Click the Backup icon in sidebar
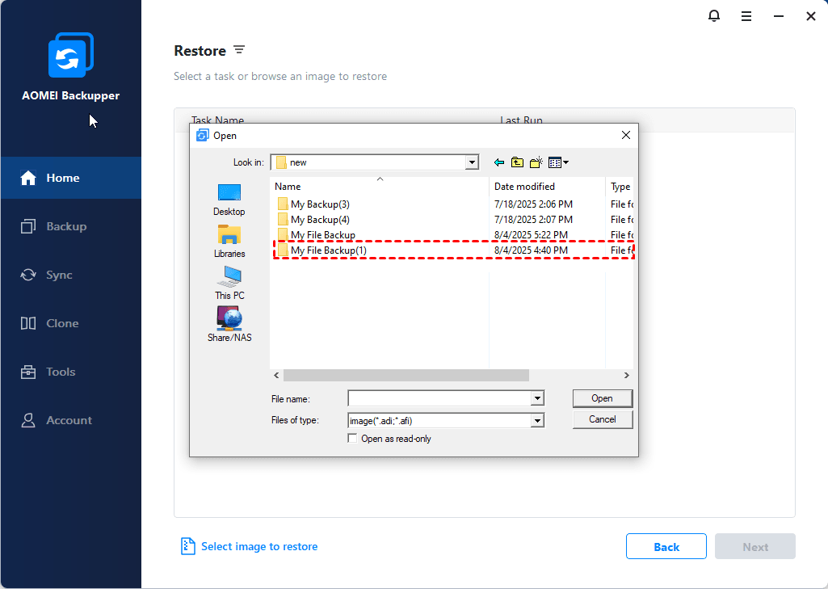Screen dimensions: 828x589 (x=28, y=226)
